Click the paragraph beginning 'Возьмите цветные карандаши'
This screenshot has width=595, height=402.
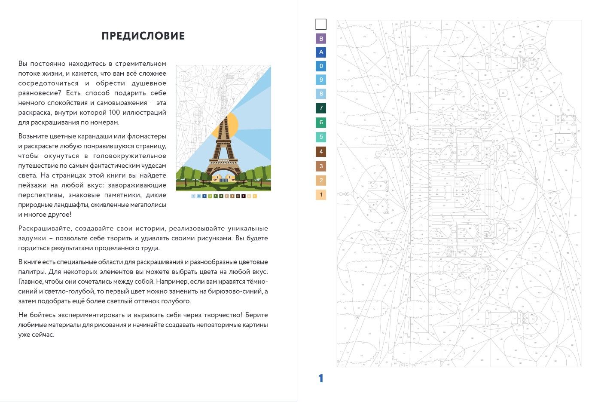click(92, 175)
